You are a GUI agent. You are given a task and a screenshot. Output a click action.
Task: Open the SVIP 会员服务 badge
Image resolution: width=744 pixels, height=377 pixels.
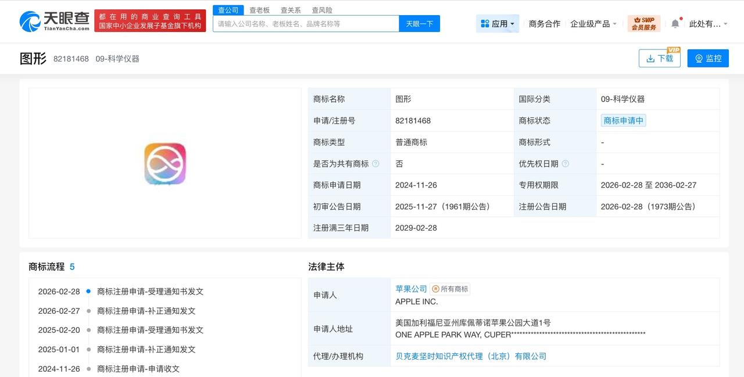644,24
